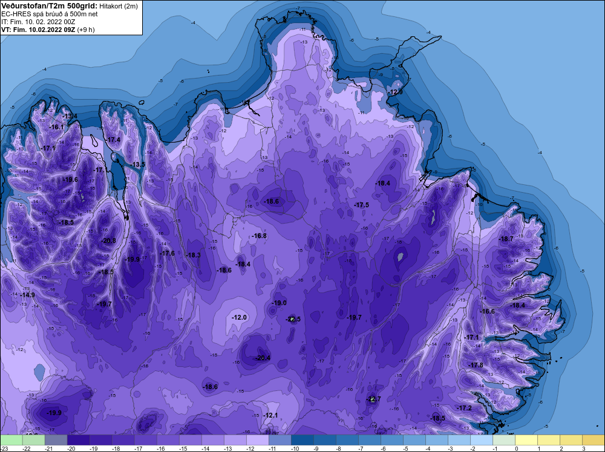The height and width of the screenshot is (452, 605).
Task: Click the -12.1 temperature label
Action: tap(270, 415)
